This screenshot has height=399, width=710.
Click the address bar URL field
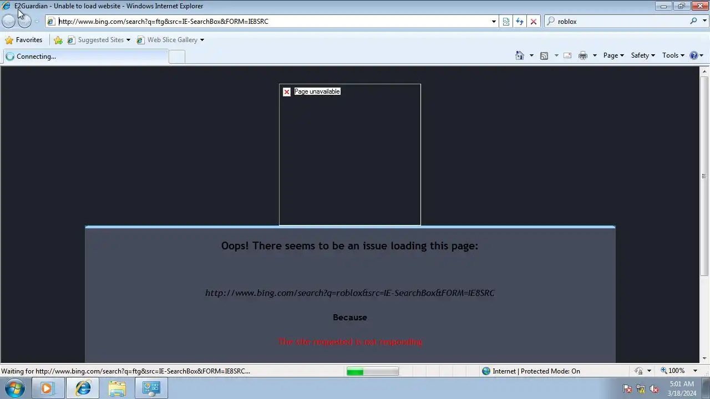(269, 22)
